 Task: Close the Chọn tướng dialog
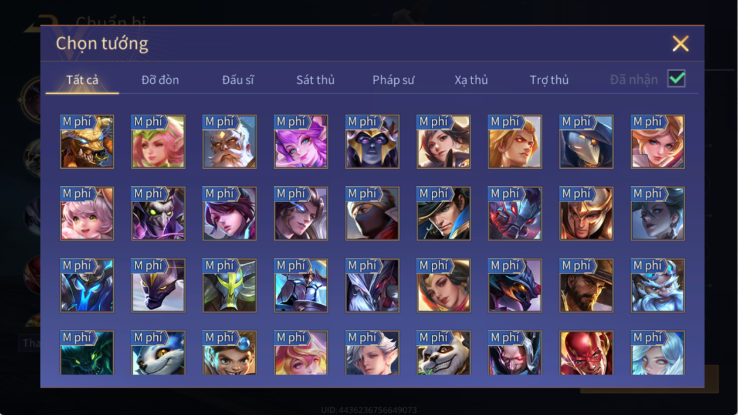681,43
